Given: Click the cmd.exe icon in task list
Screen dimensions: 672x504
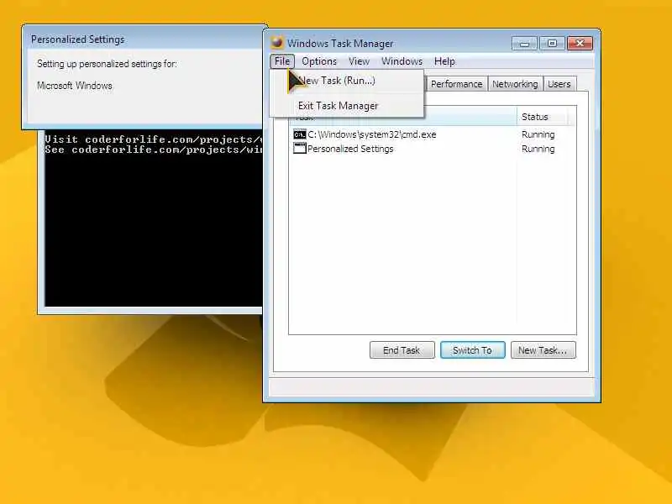Looking at the screenshot, I should click(300, 134).
